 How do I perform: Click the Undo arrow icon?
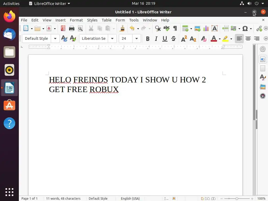coord(132,28)
